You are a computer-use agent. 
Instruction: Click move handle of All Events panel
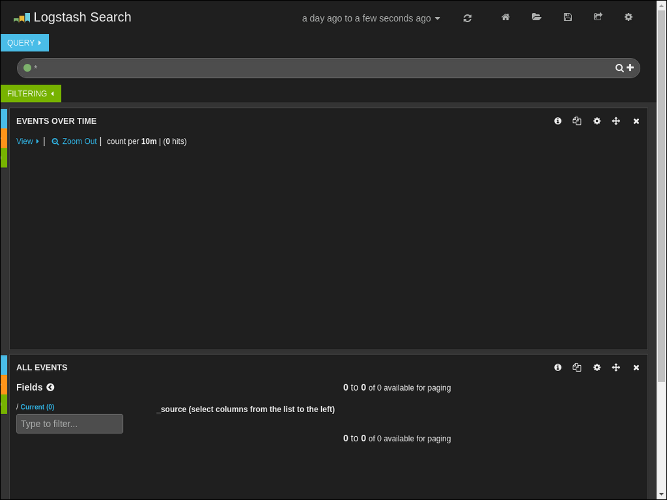coord(616,367)
